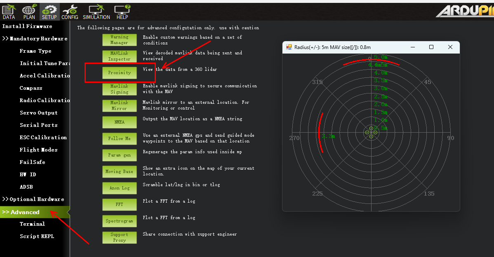
Task: Select Frame Type in sidebar
Action: 35,51
